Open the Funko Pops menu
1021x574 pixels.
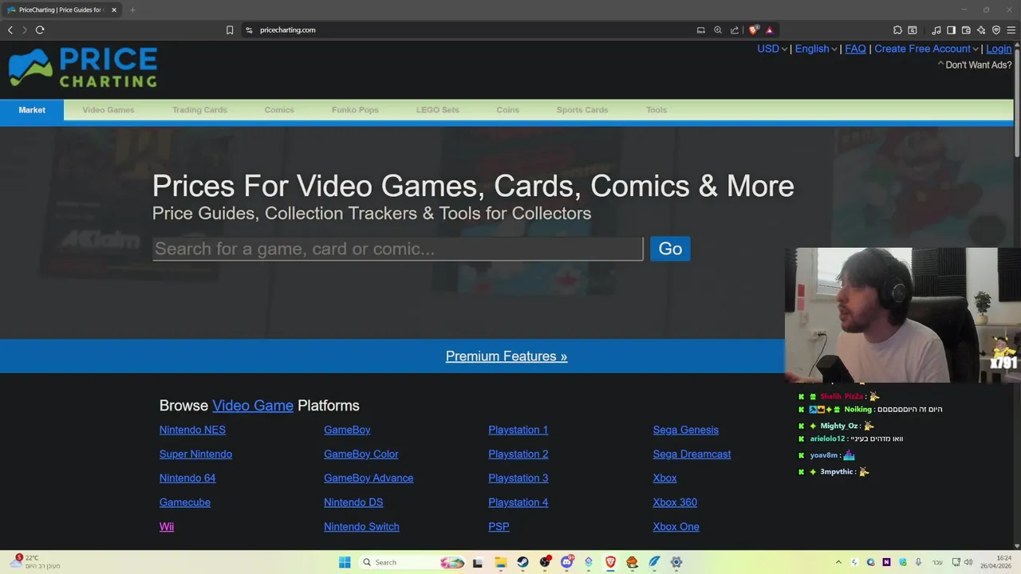click(355, 110)
